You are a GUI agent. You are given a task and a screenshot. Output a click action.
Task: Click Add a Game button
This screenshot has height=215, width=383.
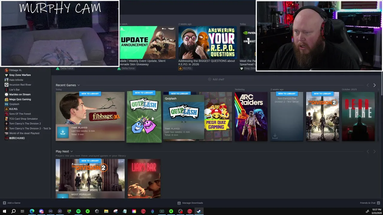pyautogui.click(x=12, y=203)
